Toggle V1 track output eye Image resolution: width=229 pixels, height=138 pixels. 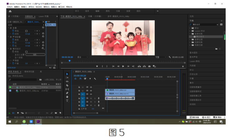click(x=91, y=94)
